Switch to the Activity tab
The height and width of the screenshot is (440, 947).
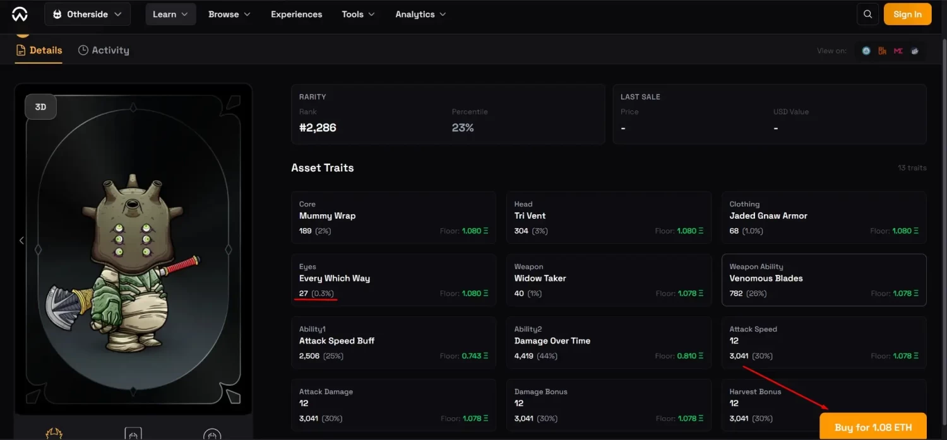(x=104, y=50)
